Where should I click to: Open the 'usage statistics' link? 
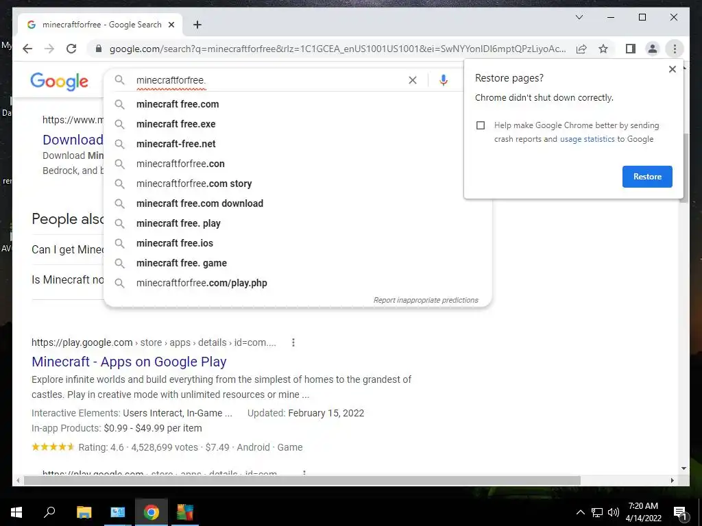click(587, 139)
